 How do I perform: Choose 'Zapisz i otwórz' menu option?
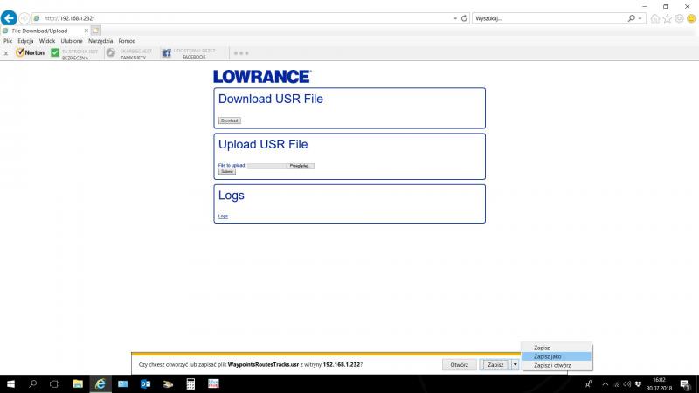tap(552, 365)
